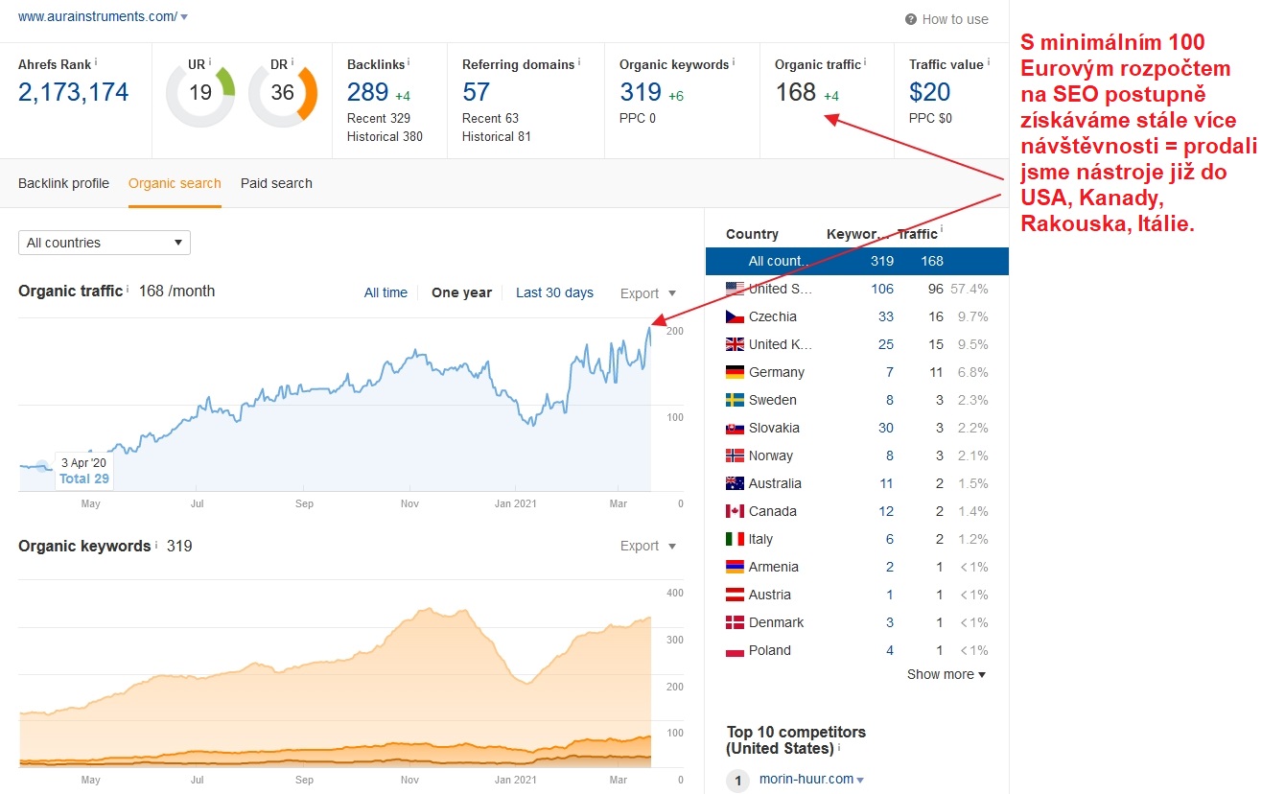Screen dimensions: 1285x794
Task: Open the Export menu for Organic traffic chart
Action: [648, 293]
